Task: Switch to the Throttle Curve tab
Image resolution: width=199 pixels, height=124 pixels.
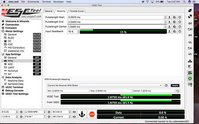Action: pyautogui.click(x=77, y=11)
